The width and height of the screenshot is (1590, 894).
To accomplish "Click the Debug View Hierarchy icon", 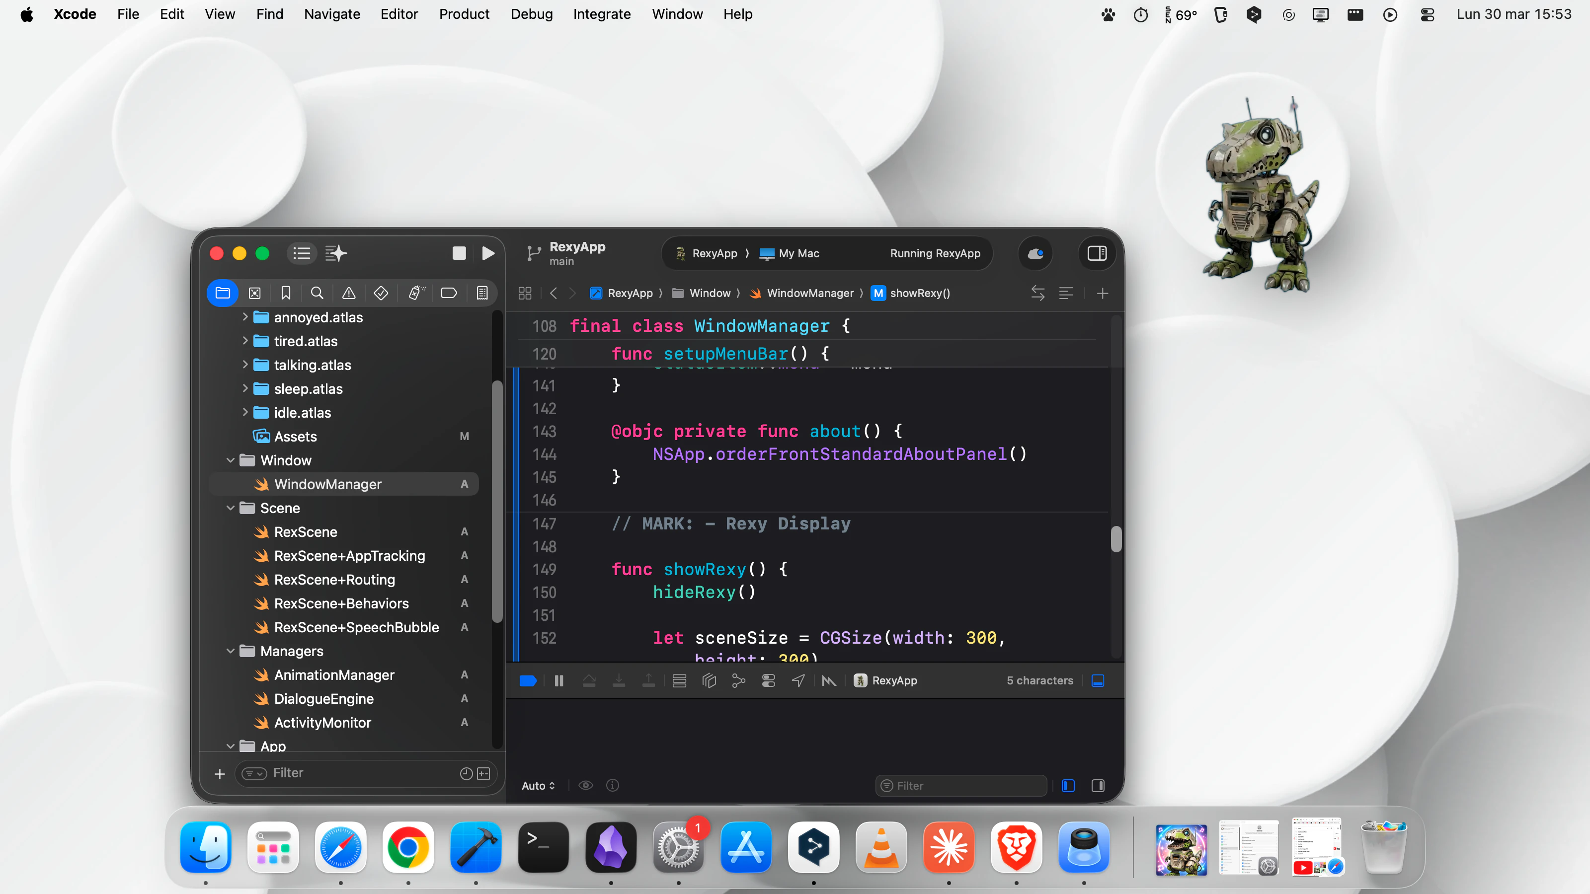I will coord(709,680).
